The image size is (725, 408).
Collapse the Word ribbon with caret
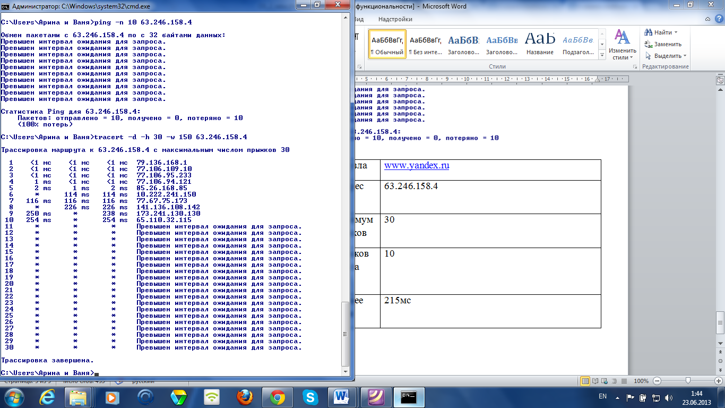(707, 19)
